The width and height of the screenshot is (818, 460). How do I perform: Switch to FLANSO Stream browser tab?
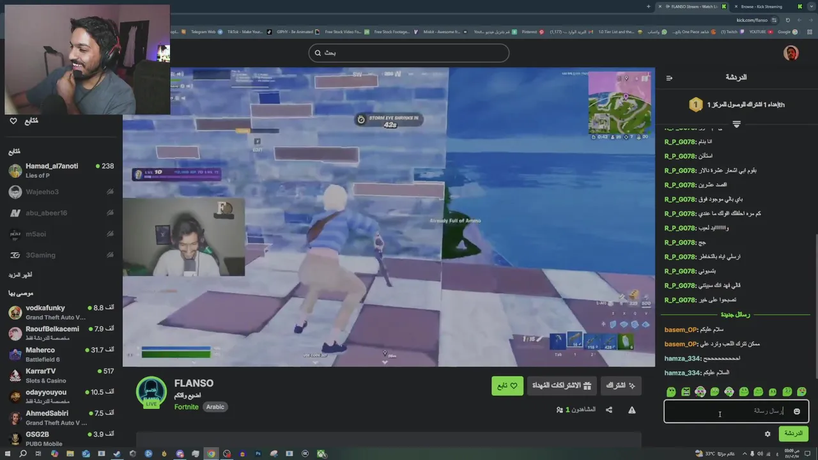click(693, 6)
